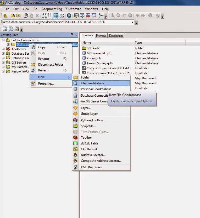This screenshot has width=200, height=218.
Task: Switch to Large Icons view
Action: pyautogui.click(x=44, y=15)
